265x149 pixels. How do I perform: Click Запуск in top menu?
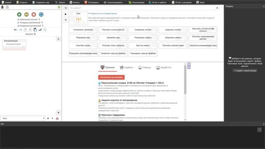[60, 2]
